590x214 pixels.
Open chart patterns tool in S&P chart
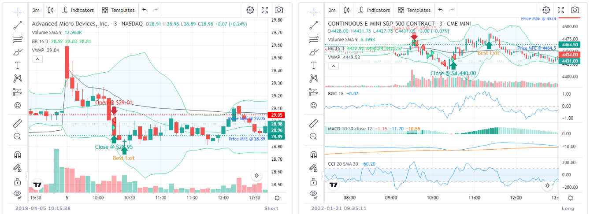pyautogui.click(x=314, y=78)
